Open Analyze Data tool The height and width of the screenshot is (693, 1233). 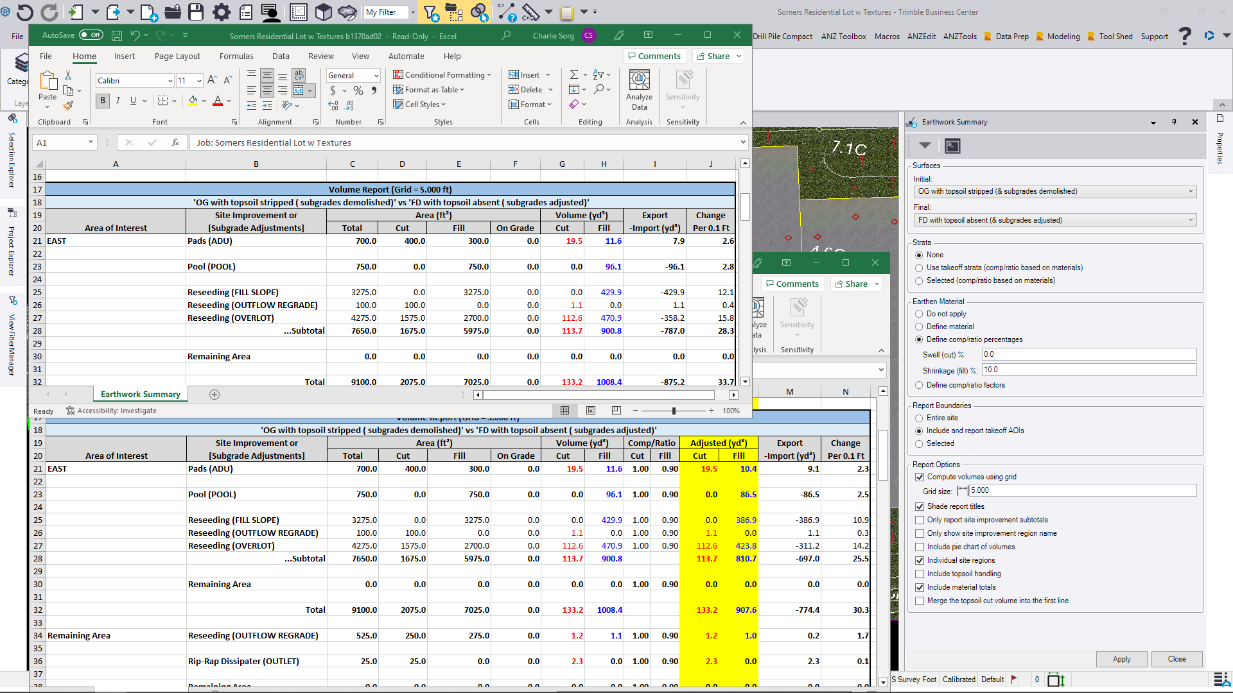pos(639,90)
